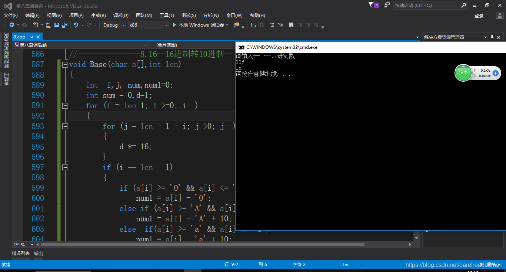This screenshot has height=272, width=506.
Task: Collapse the if block at line 597
Action: [65, 167]
